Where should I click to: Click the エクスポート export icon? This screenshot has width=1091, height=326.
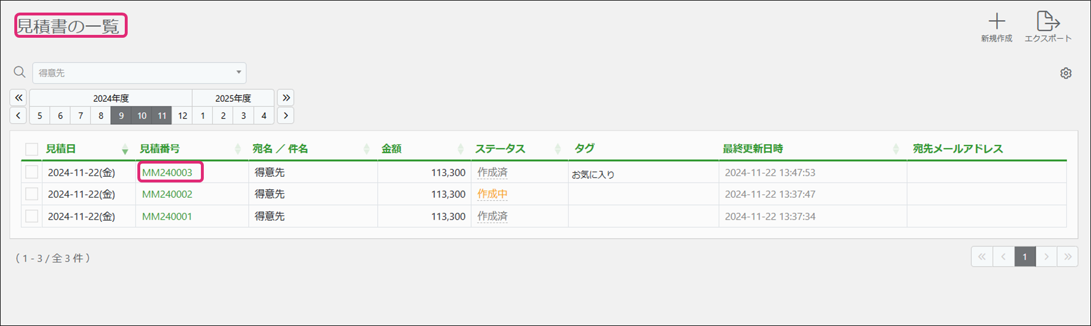tap(1047, 22)
